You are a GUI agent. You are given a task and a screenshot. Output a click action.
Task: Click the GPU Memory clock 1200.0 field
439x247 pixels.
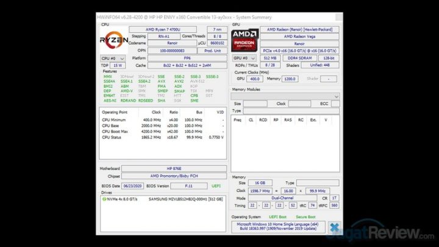[290, 79]
